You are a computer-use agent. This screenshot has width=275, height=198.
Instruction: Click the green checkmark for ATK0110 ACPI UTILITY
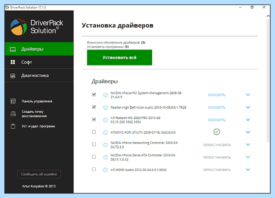(x=217, y=132)
